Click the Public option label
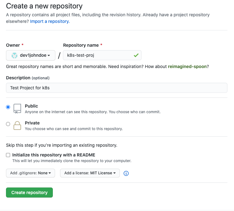Screen dimensions: 234x211 click(31, 106)
